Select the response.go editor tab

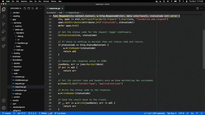pyautogui.click(x=55, y=8)
